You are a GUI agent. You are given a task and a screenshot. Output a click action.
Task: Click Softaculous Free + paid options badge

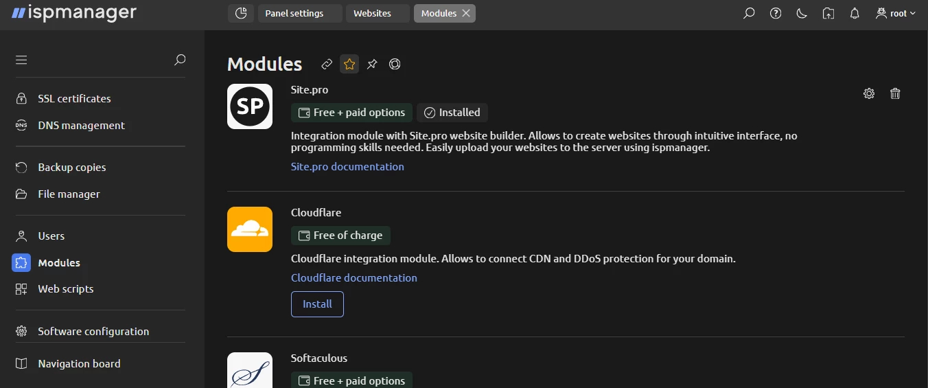tap(351, 380)
